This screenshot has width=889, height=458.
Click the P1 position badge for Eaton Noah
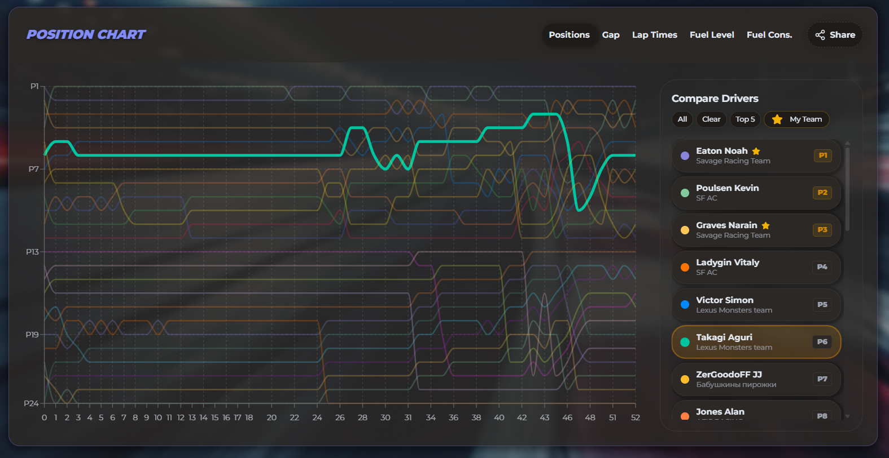click(823, 155)
